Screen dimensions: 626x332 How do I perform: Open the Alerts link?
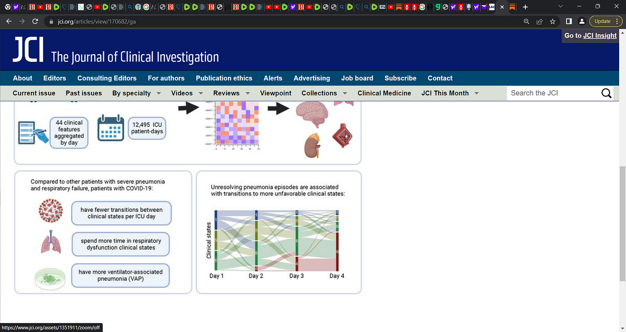[273, 78]
